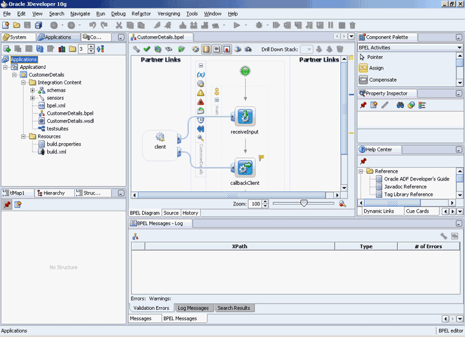Select the callbackClient invoke activity
This screenshot has width=465, height=337.
coord(245,168)
